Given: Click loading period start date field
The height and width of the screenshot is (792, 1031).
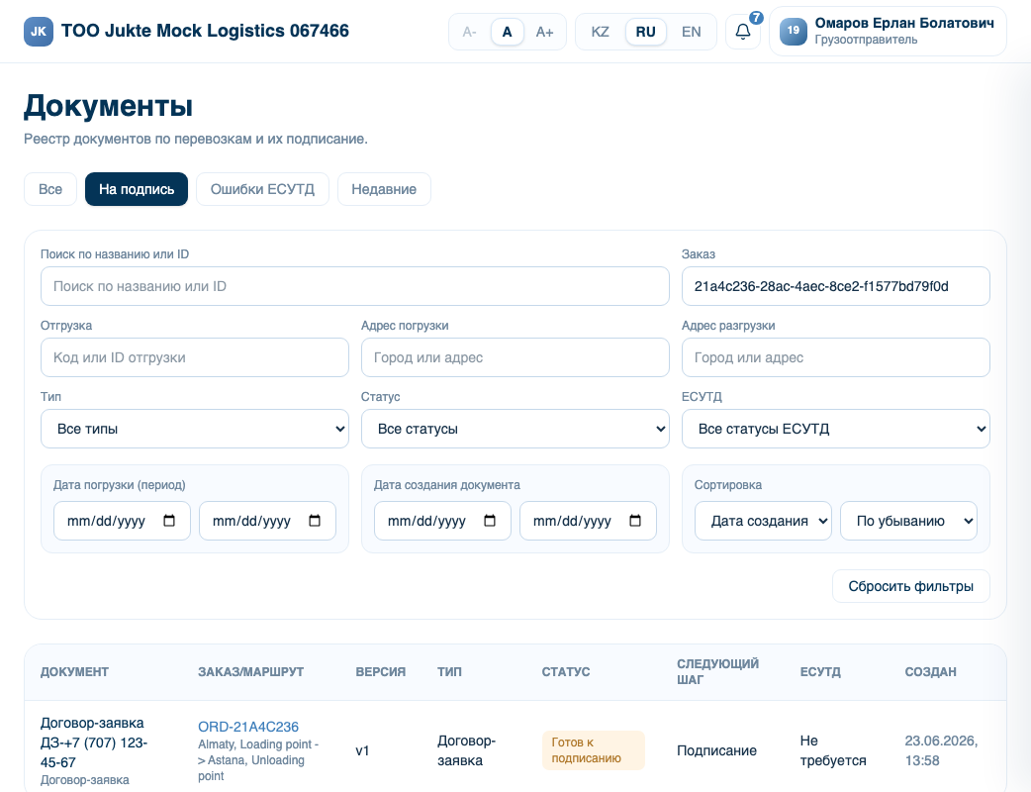Looking at the screenshot, I should point(122,521).
